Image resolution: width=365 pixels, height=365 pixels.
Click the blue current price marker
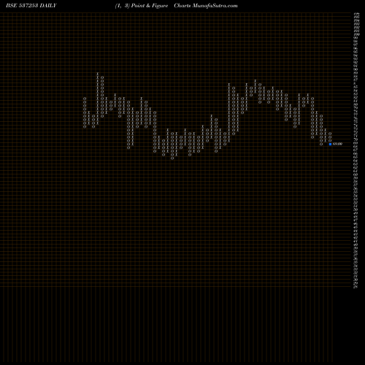pyautogui.click(x=330, y=144)
